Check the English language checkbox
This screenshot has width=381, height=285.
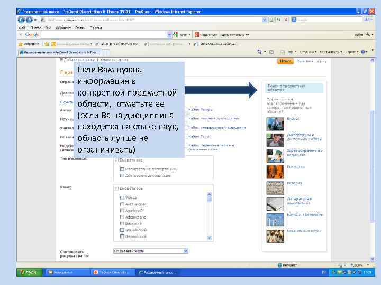pyautogui.click(x=122, y=204)
